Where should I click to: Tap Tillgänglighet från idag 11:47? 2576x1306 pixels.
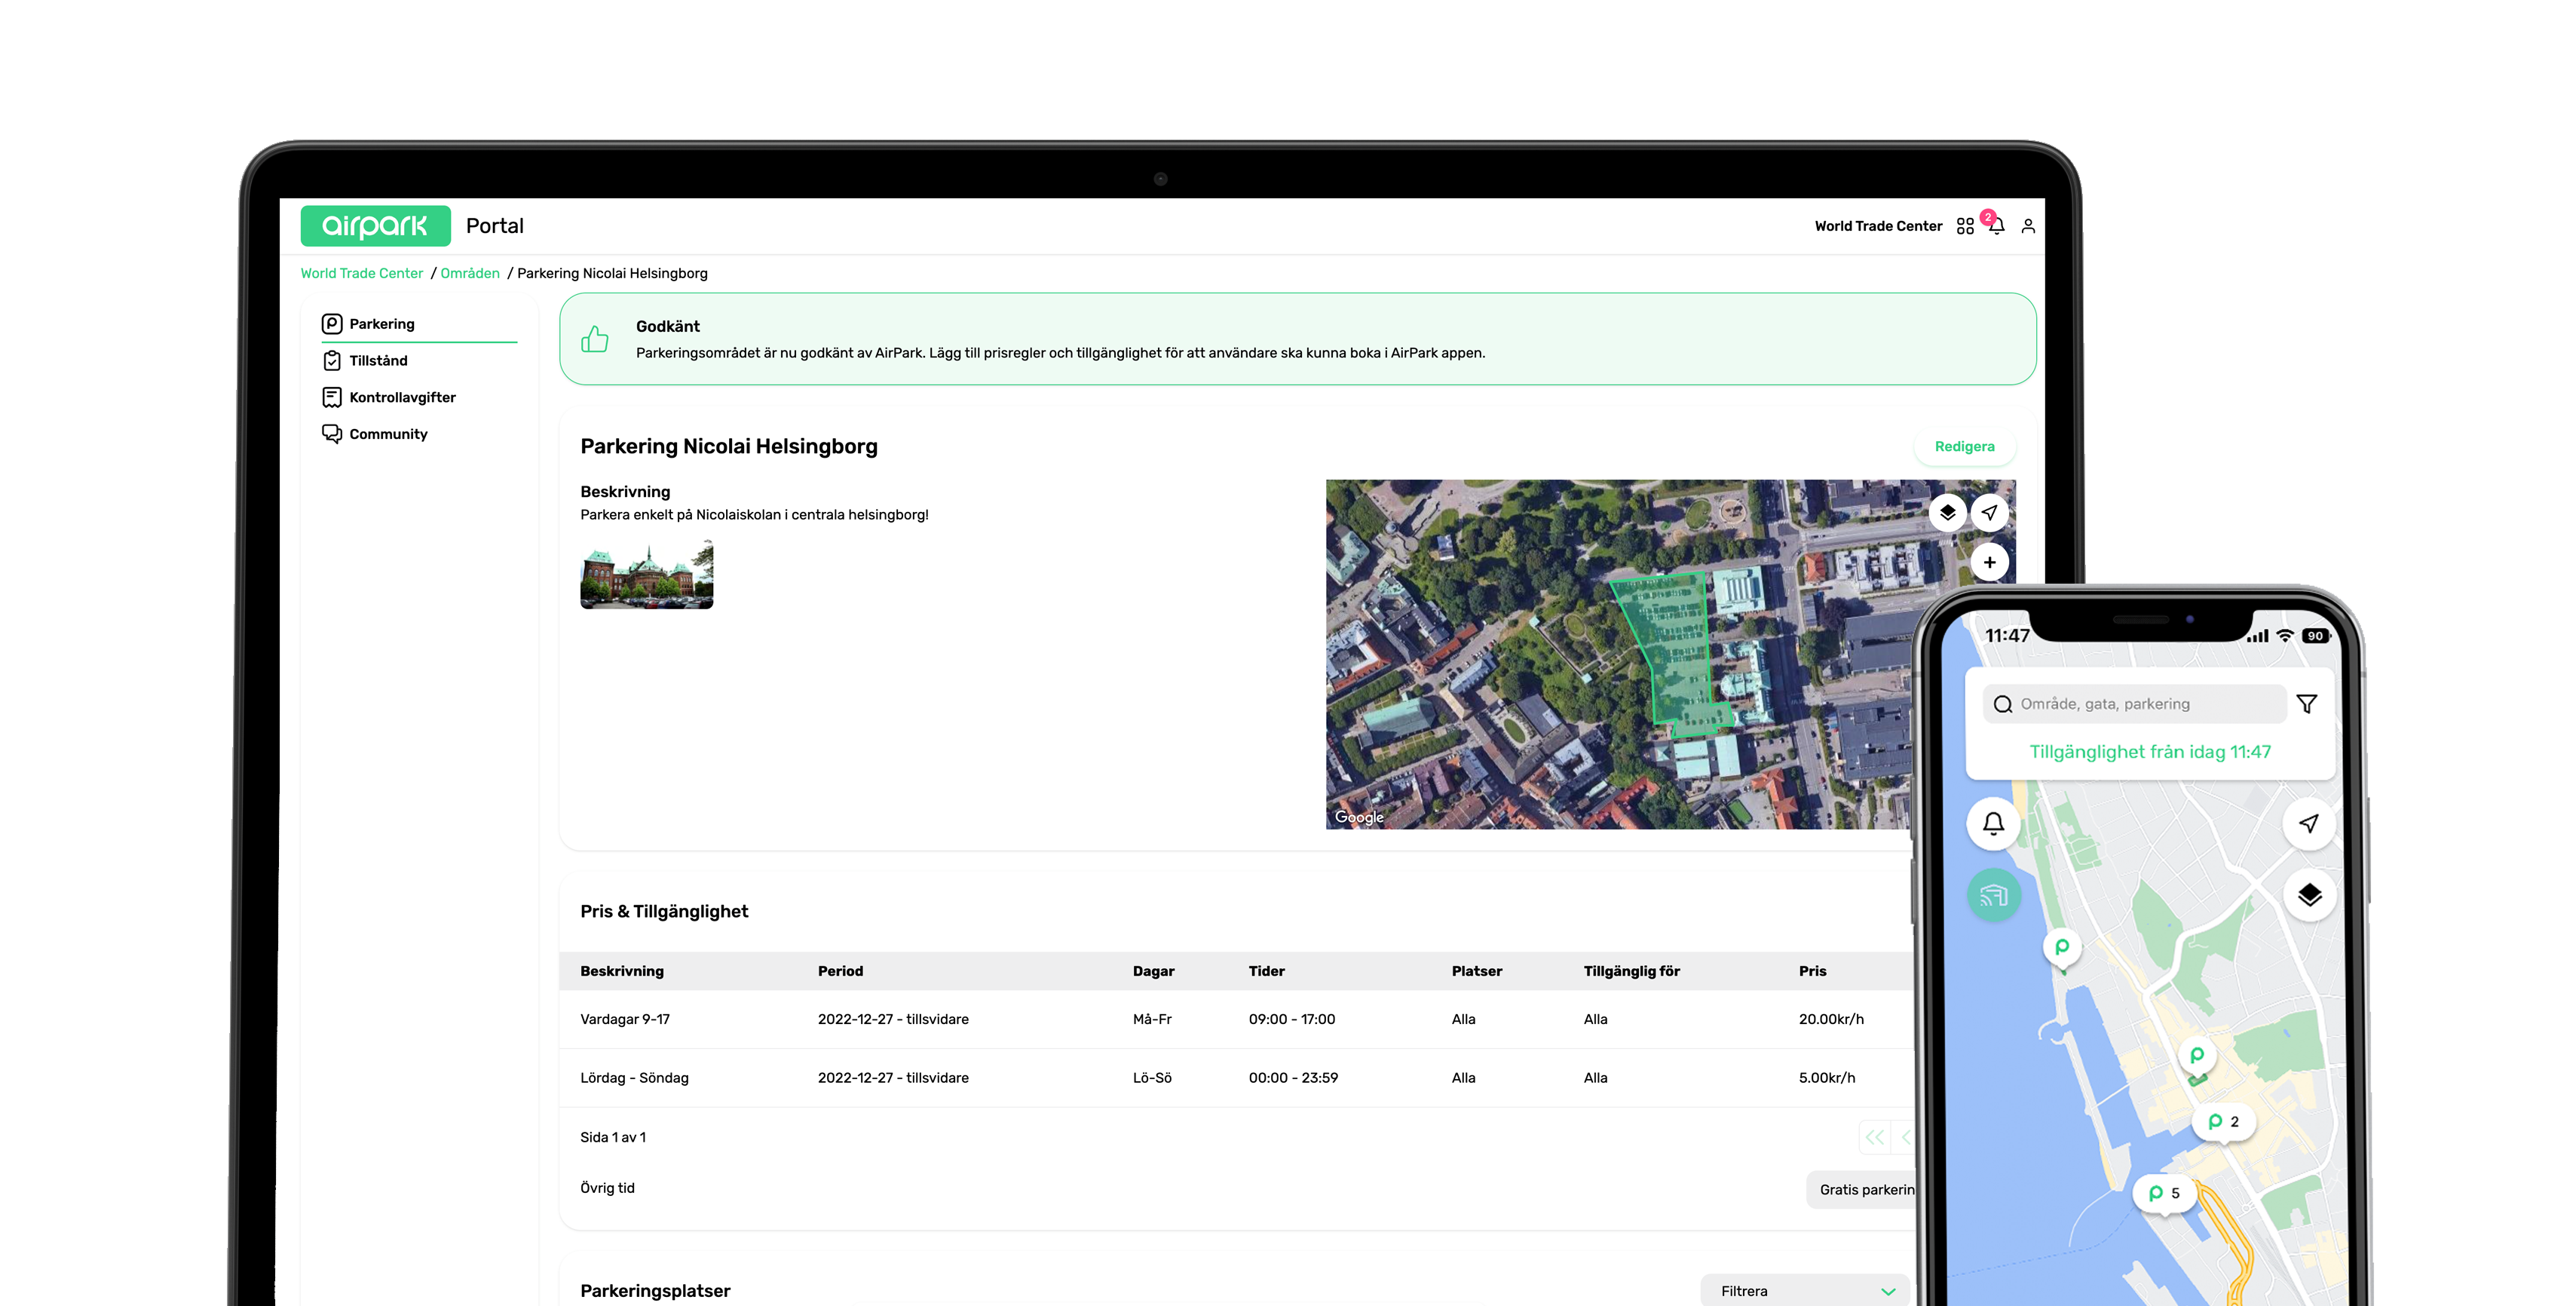coord(2150,752)
